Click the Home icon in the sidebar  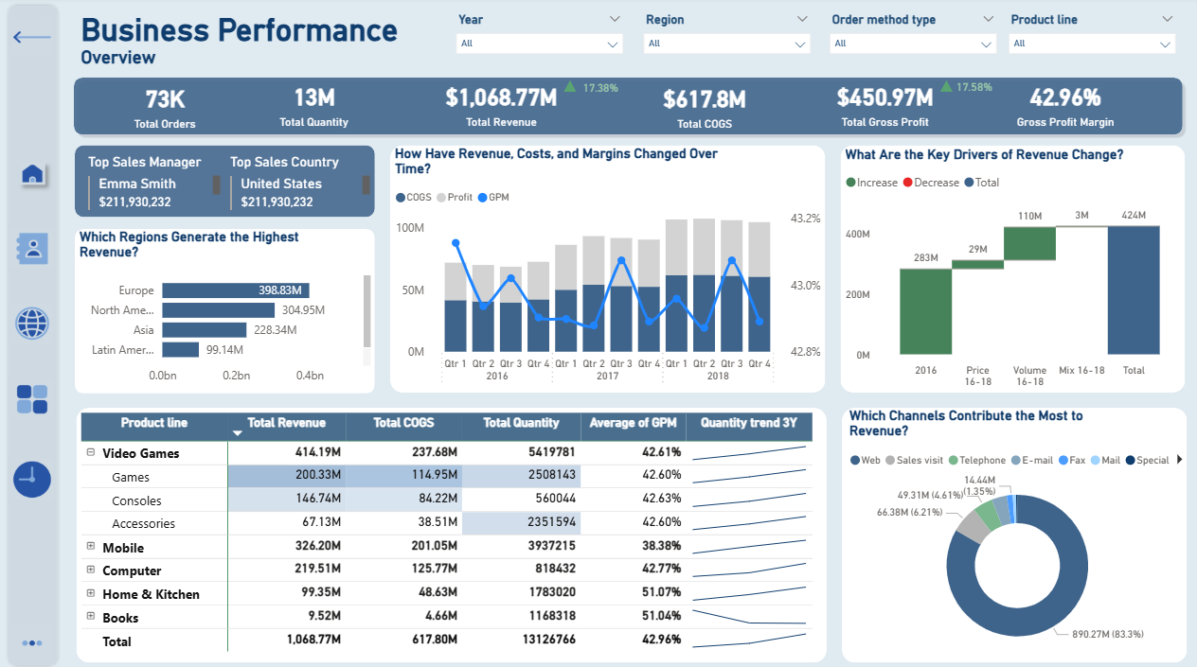point(31,173)
